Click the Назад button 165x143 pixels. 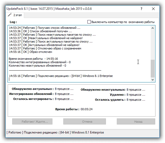coord(136,122)
